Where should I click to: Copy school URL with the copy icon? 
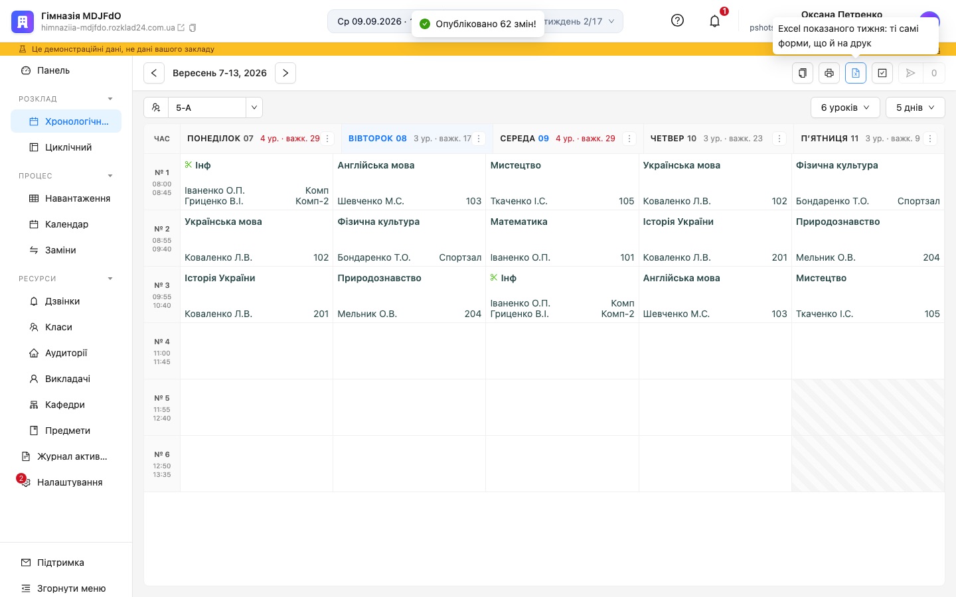tap(193, 28)
